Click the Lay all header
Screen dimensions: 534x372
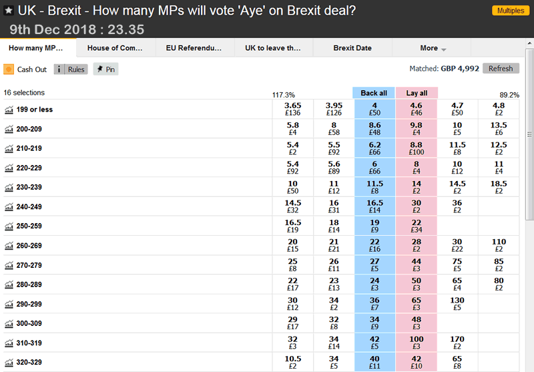coord(417,93)
